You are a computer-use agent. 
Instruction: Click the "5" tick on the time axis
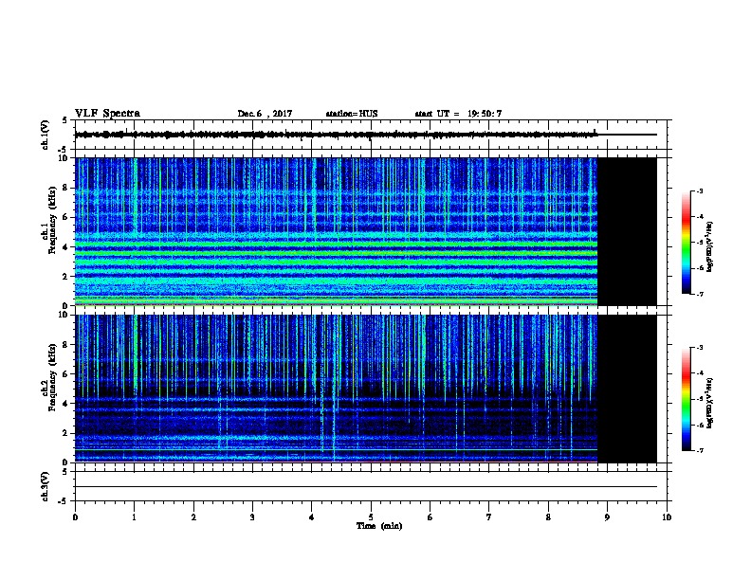click(371, 517)
